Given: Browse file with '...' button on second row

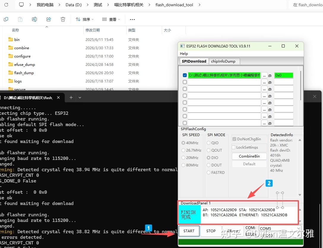Looking at the screenshot, I should pyautogui.click(x=264, y=82).
